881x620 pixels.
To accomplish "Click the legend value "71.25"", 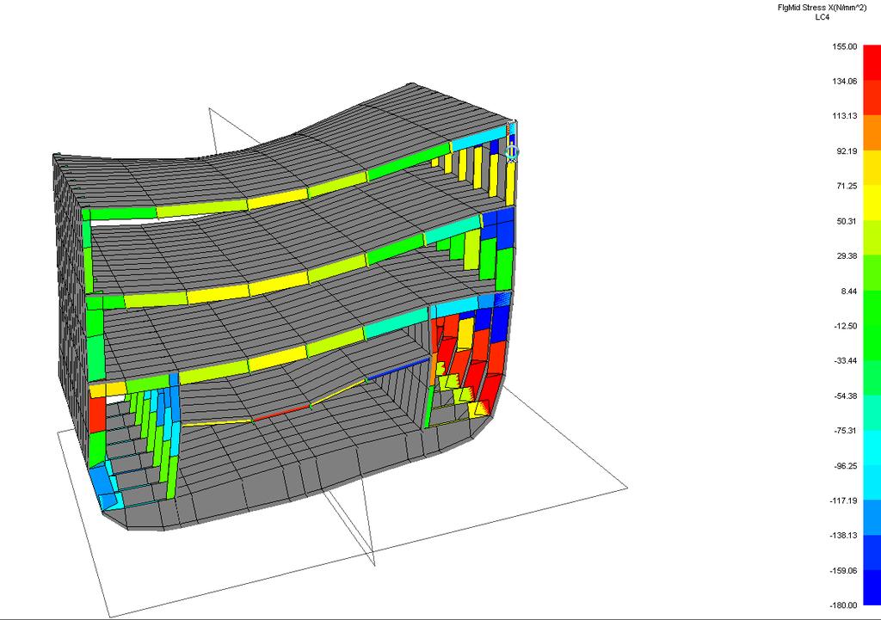I will click(x=847, y=186).
